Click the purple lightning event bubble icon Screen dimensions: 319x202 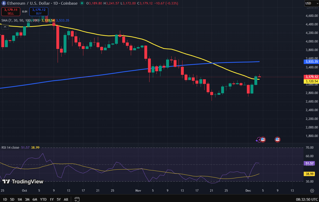tap(259, 140)
